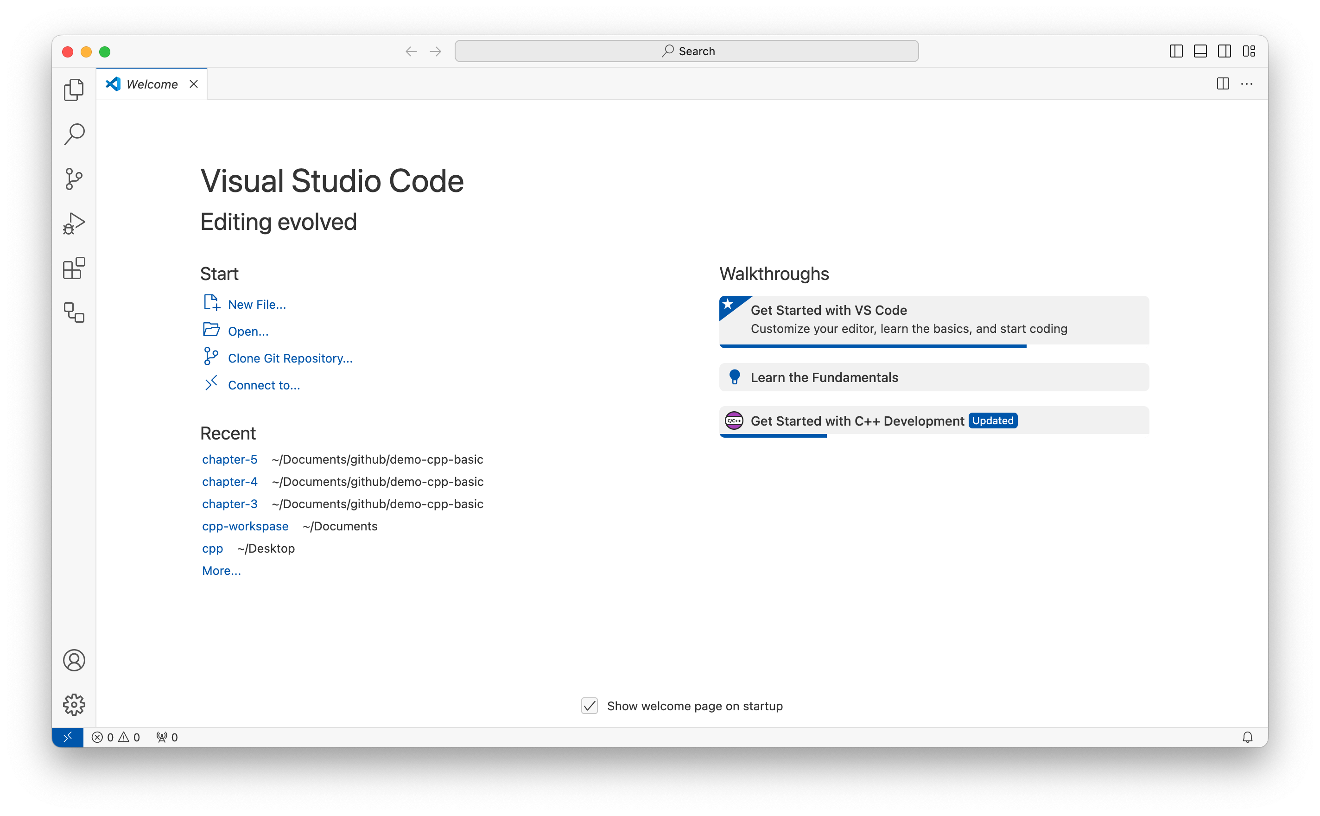Click the New File link
1320x816 pixels.
[x=257, y=305]
